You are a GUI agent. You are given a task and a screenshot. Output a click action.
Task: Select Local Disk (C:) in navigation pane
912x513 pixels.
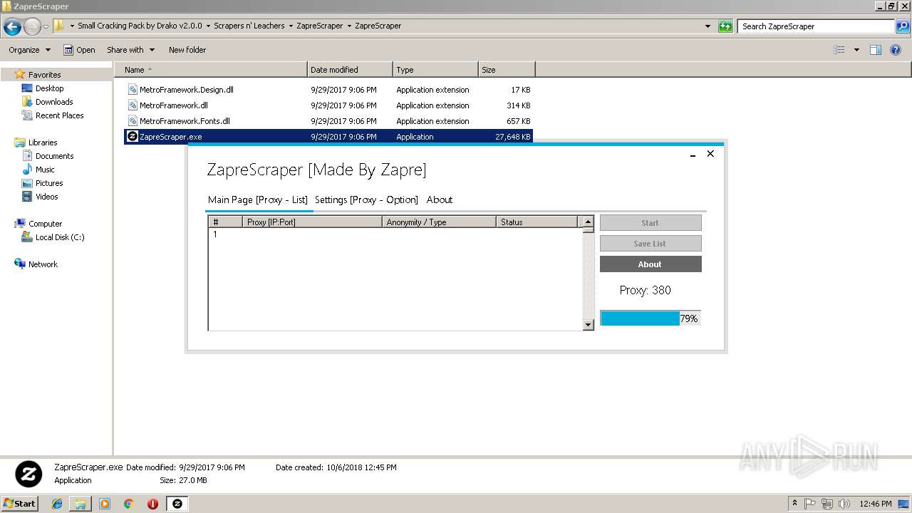60,237
